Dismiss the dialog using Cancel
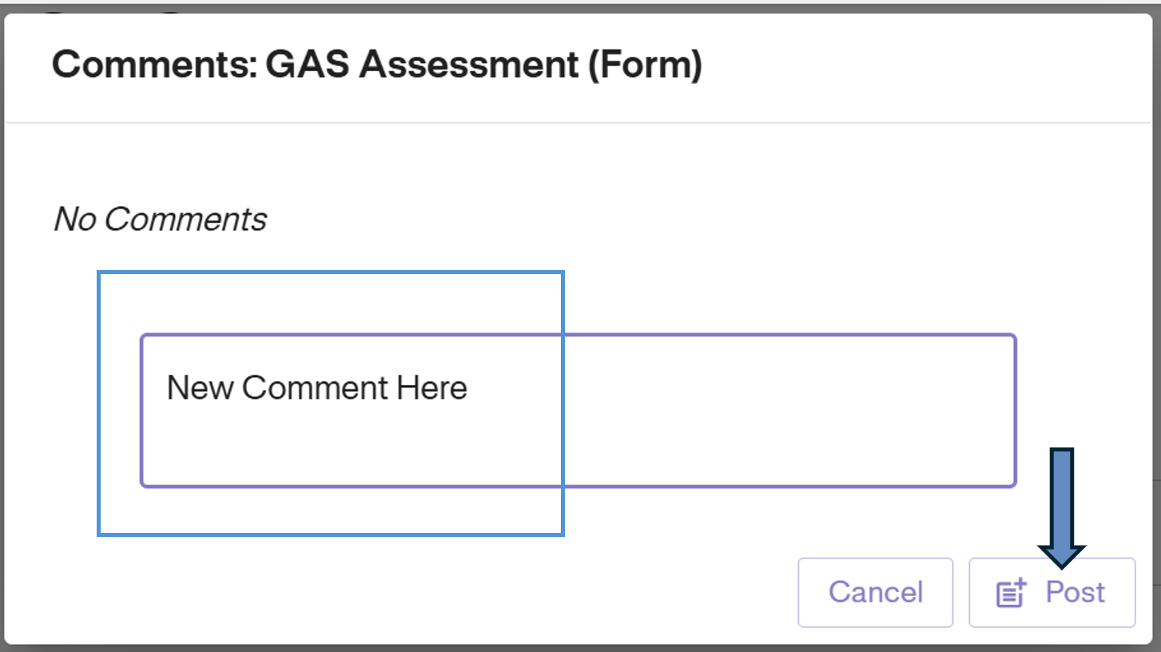Viewport: 1161px width, 652px height. click(x=875, y=591)
